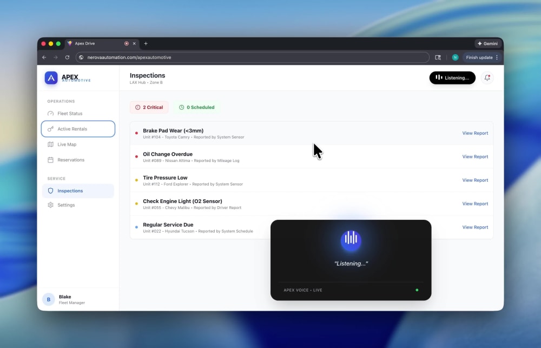
Task: Select Oil Change Overdue row title
Action: click(x=168, y=154)
